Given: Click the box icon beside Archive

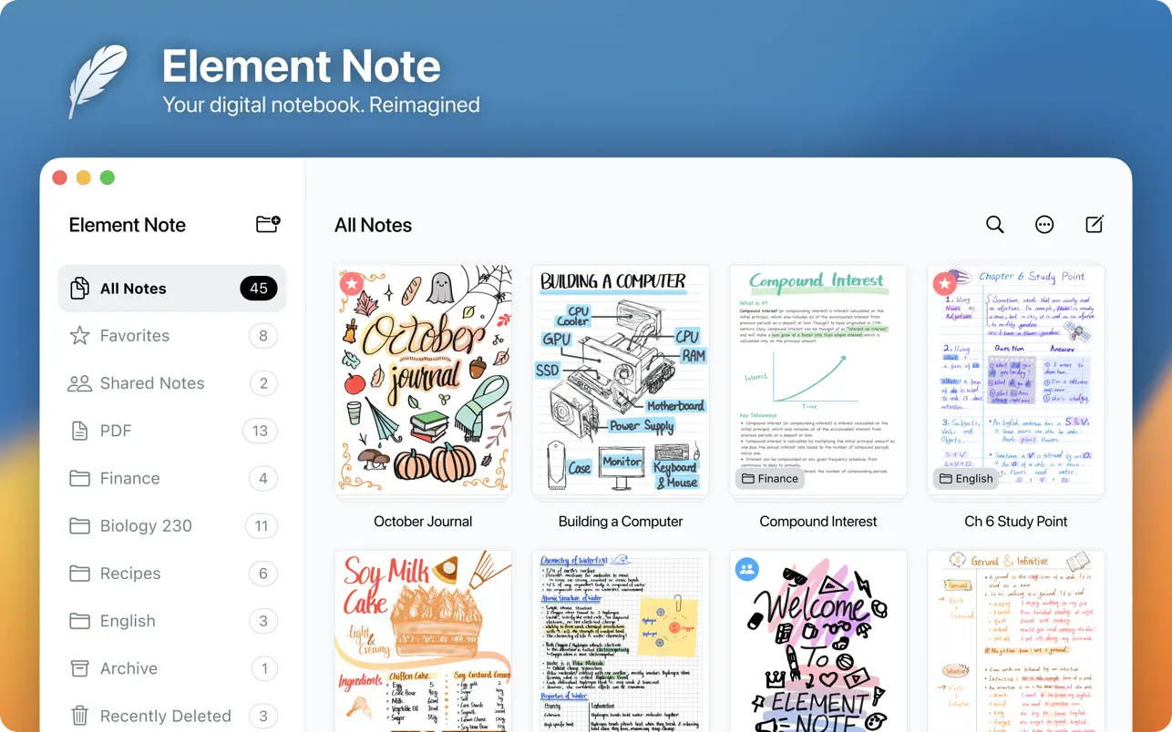Looking at the screenshot, I should 80,668.
